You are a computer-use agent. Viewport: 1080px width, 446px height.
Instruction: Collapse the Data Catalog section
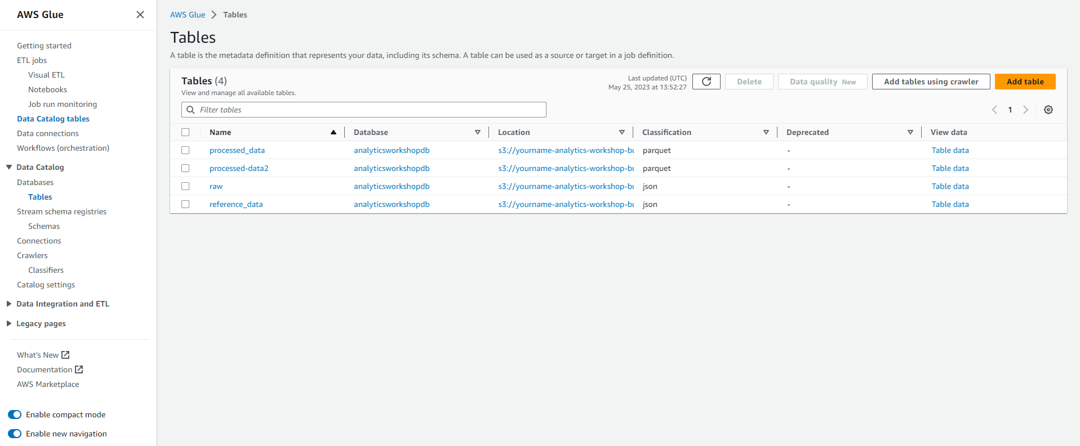tap(9, 167)
